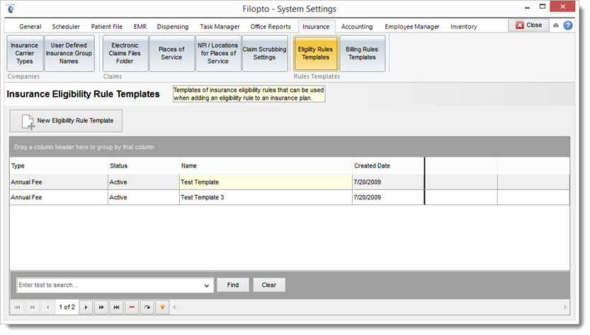
Task: Click horizontal scrollbar right arrow
Action: tap(565, 307)
